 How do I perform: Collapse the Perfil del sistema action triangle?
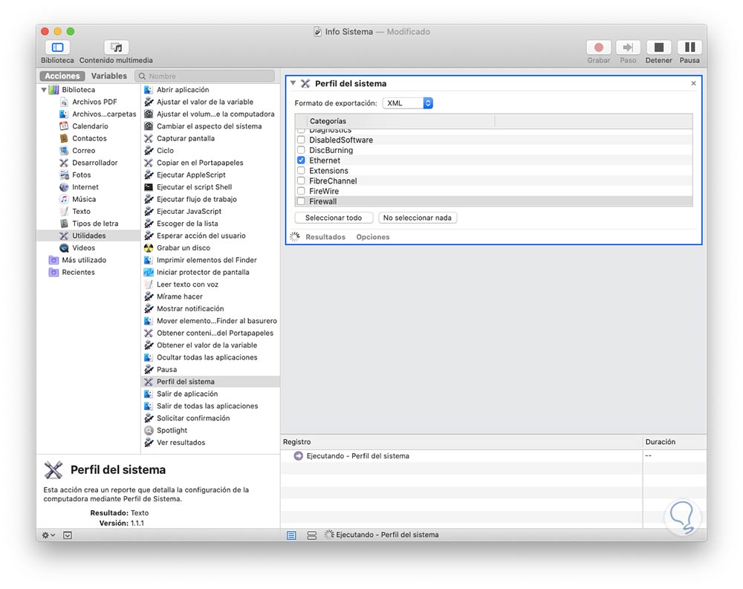pyautogui.click(x=293, y=83)
